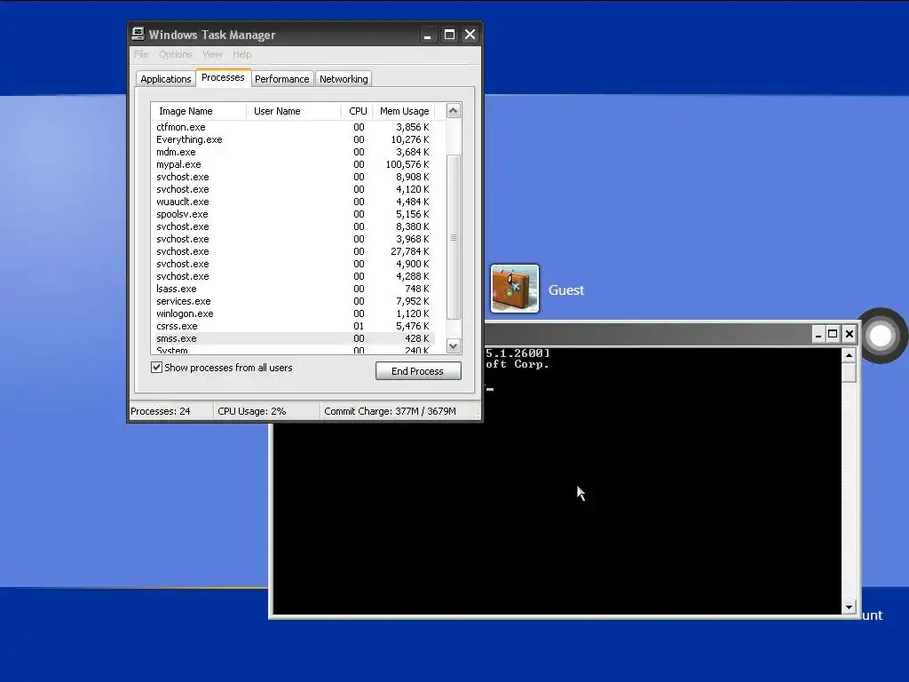
Task: Select svchost.exe using 4,288 K memory
Action: (x=293, y=277)
